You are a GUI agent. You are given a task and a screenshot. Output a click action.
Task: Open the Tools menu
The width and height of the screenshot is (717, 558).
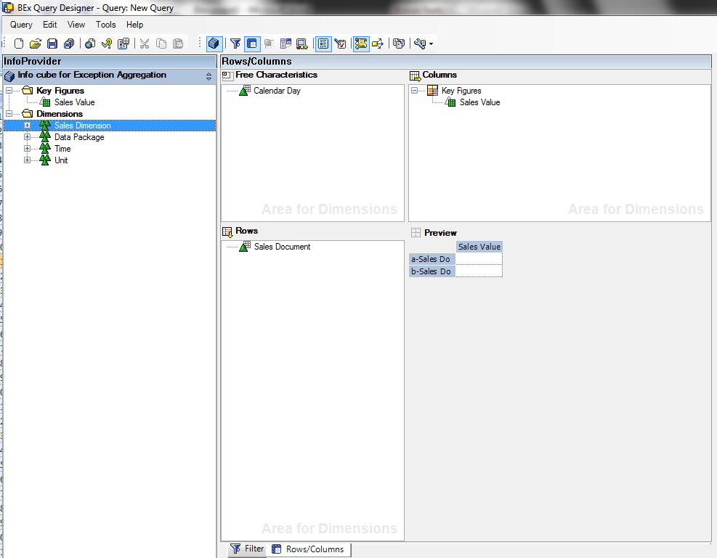click(x=105, y=25)
